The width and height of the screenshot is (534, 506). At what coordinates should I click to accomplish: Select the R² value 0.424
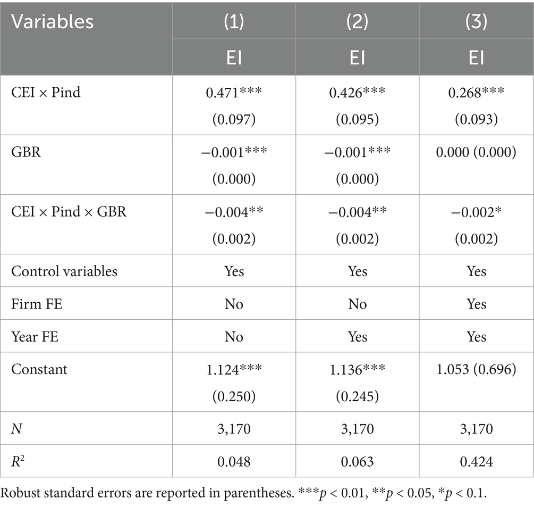476,461
